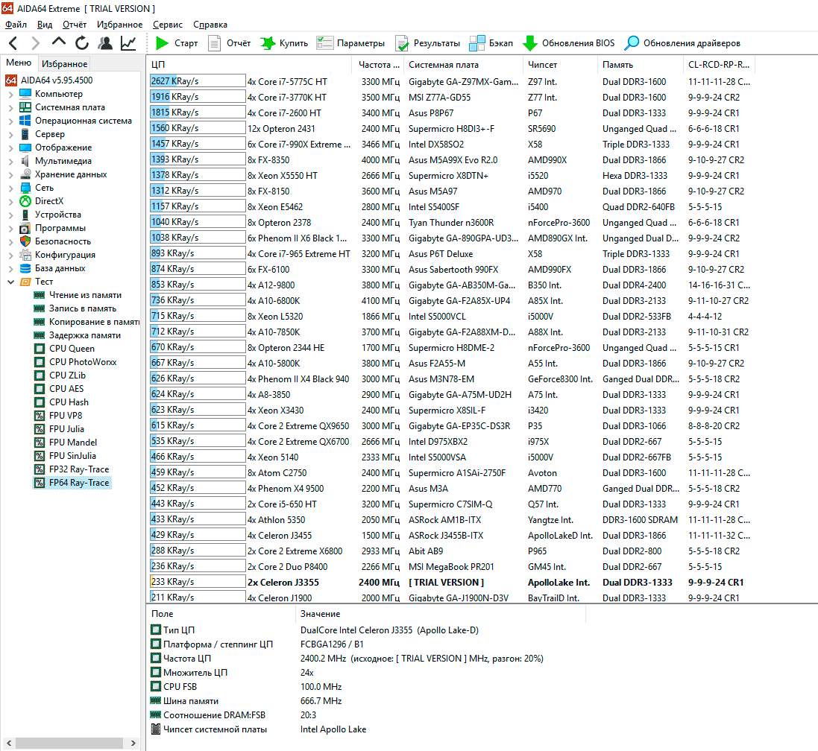Click the BIOS updates green arrow

530,43
